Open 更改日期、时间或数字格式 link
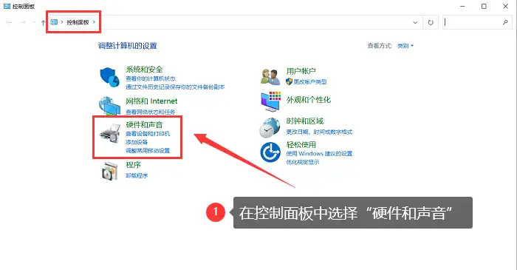Screen dimensions: 517x270 pyautogui.click(x=319, y=132)
